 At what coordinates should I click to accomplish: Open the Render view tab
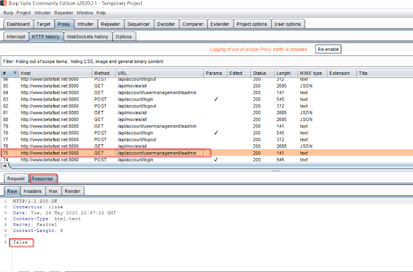72,191
